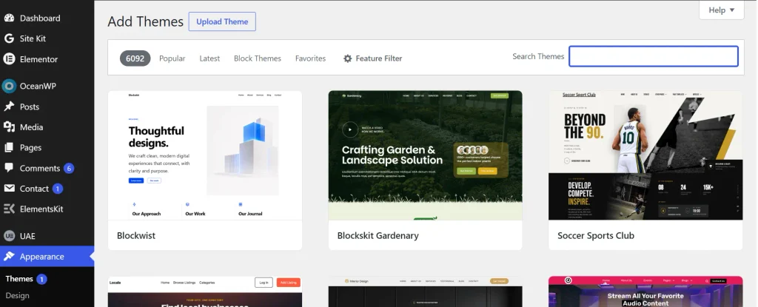Screen dimensions: 758x307
Task: Click the Dashboard gauge icon in sidebar
Action: point(9,18)
